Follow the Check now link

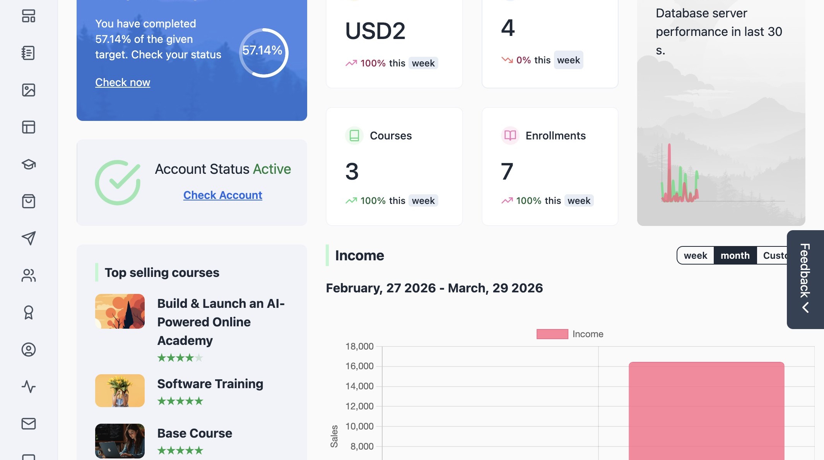(x=123, y=82)
